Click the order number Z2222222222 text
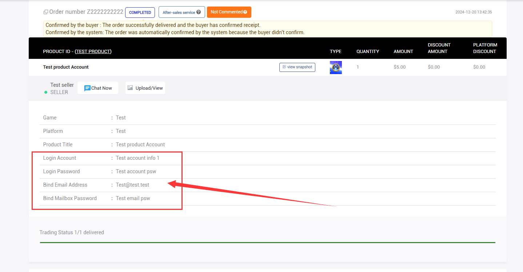The height and width of the screenshot is (272, 523). pos(105,12)
